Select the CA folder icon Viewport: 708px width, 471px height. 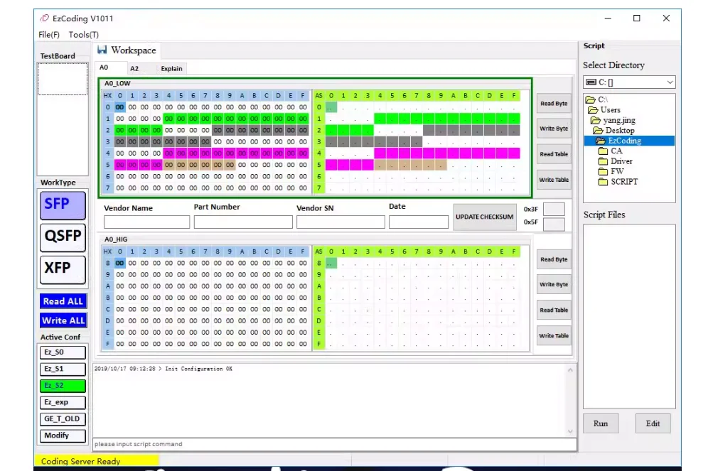click(x=603, y=151)
